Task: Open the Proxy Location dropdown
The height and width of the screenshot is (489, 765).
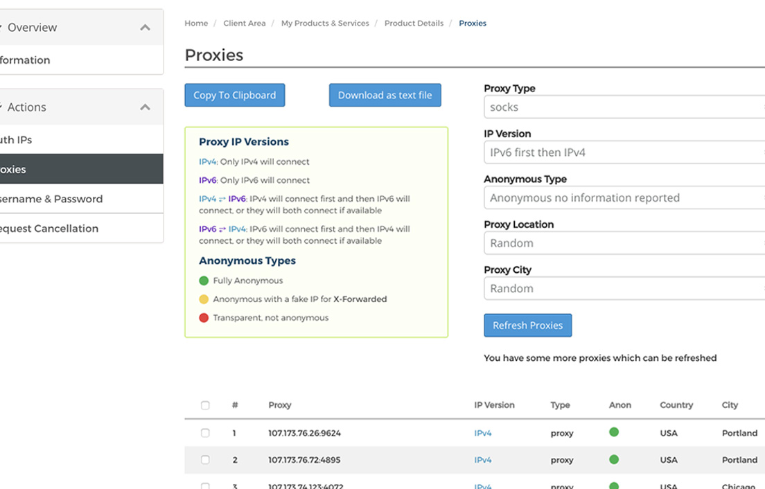Action: (x=624, y=243)
